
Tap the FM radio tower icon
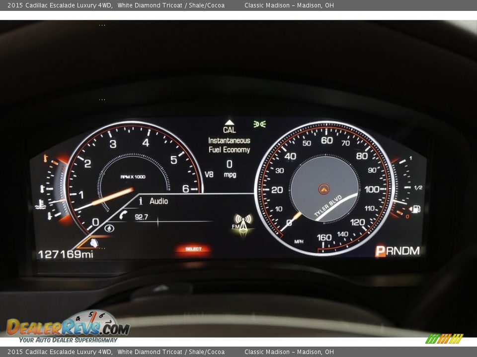pos(243,223)
